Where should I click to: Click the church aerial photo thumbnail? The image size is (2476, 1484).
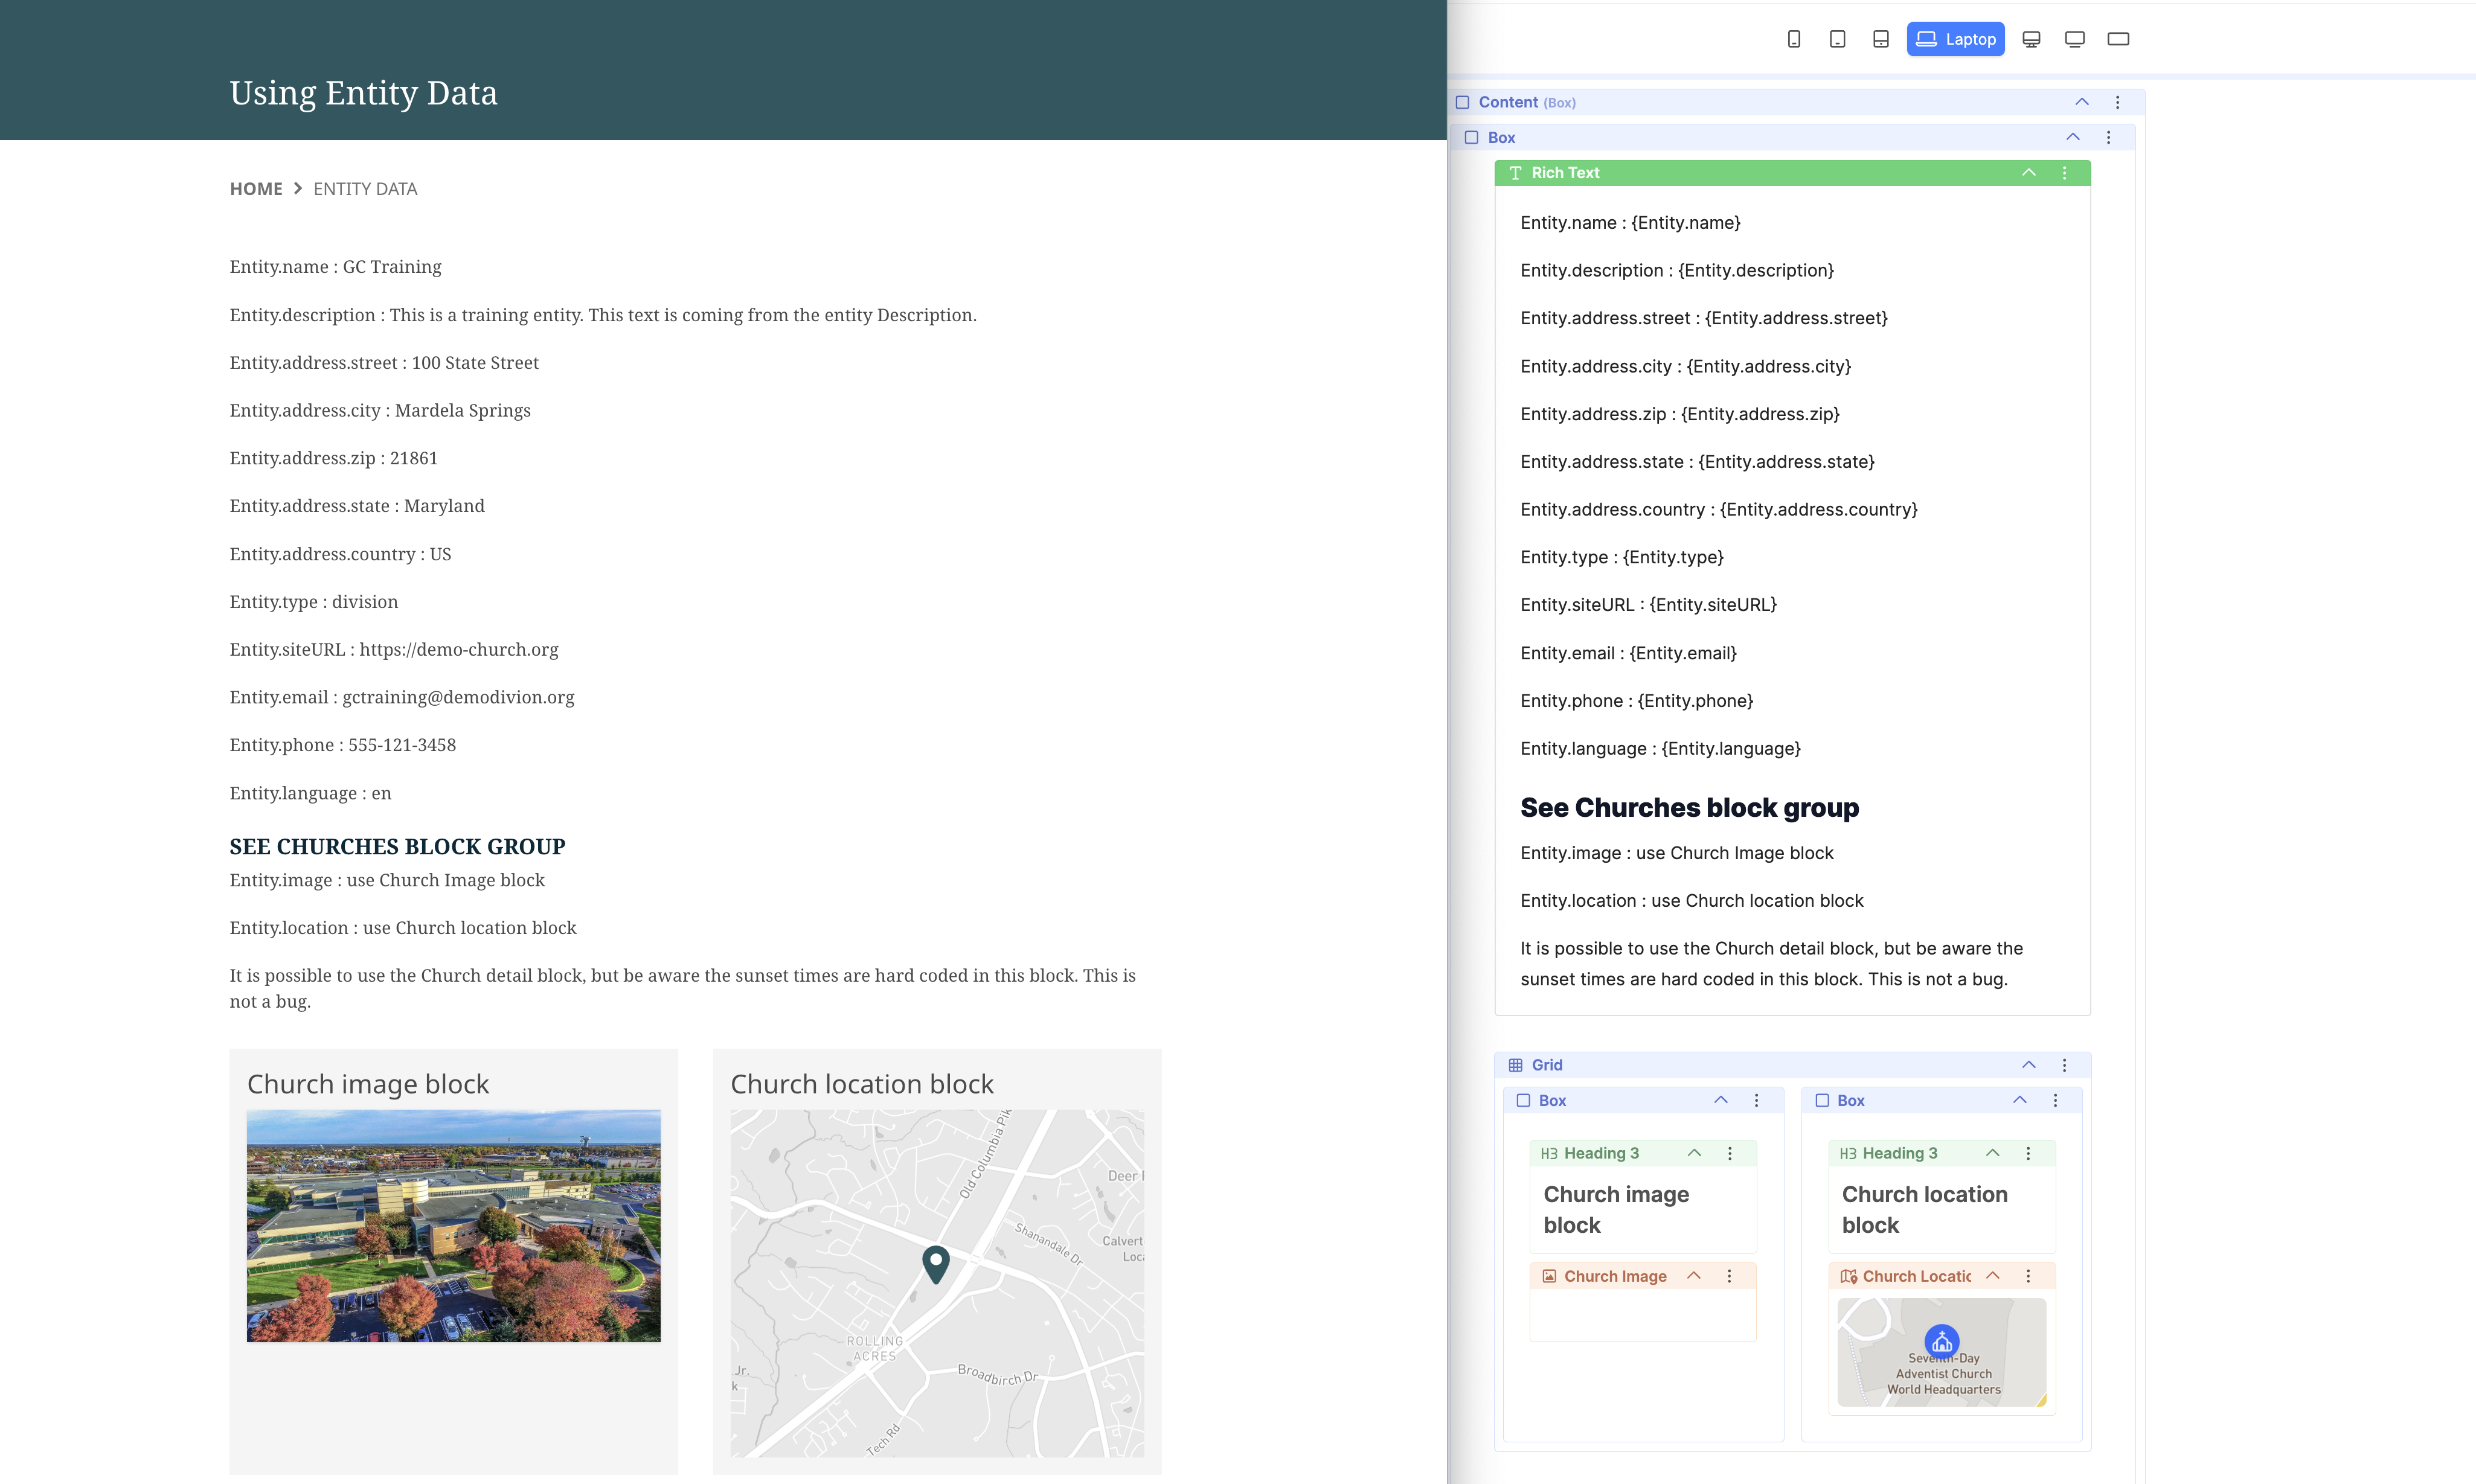(x=453, y=1225)
